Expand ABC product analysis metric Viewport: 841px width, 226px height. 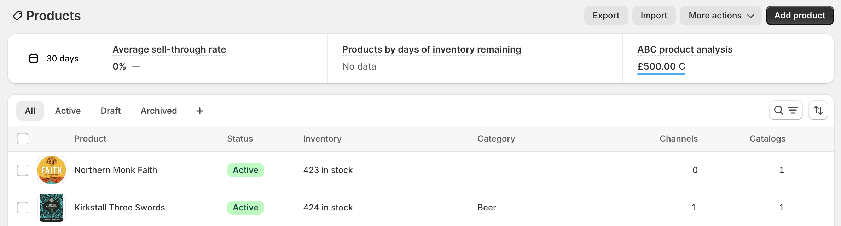point(685,49)
